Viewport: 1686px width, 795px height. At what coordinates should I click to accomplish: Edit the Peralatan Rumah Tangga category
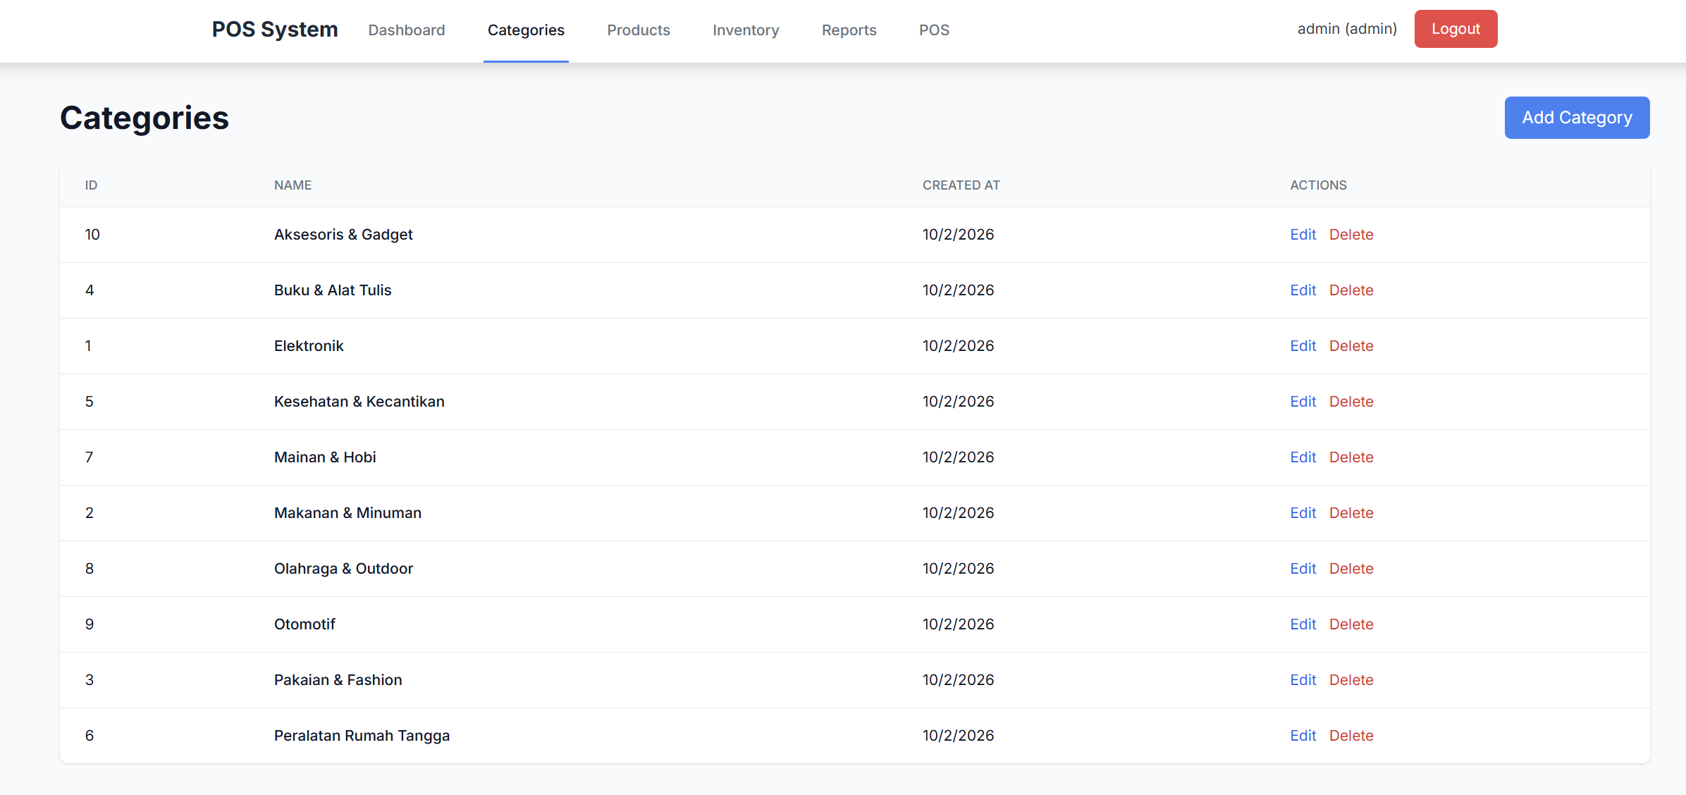[1303, 736]
